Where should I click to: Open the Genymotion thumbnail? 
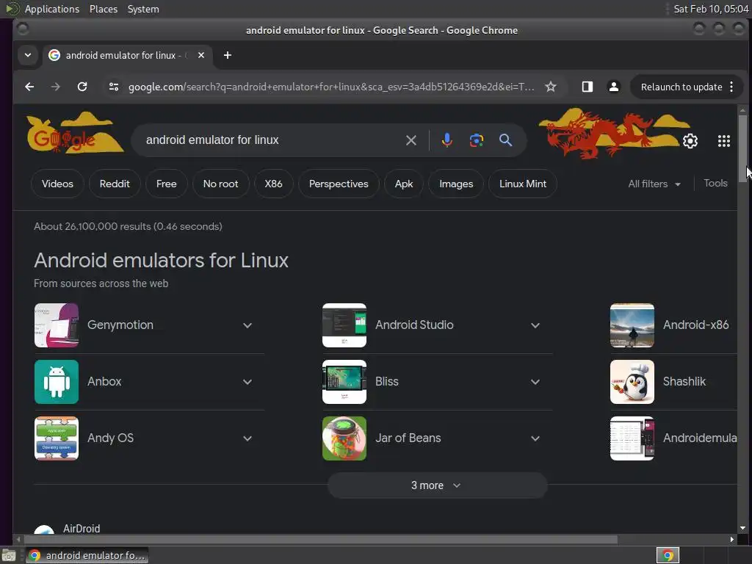point(57,325)
